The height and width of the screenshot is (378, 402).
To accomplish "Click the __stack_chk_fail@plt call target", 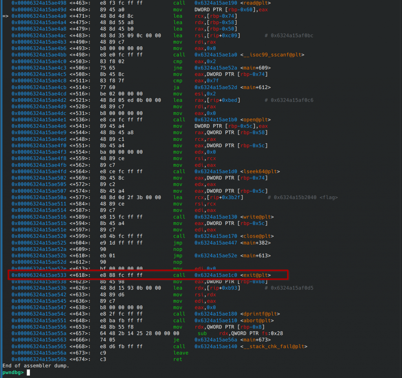I will (251, 346).
